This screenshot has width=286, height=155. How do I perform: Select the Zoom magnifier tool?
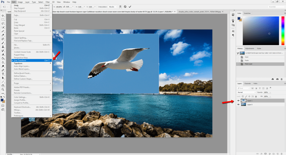coord(3,90)
